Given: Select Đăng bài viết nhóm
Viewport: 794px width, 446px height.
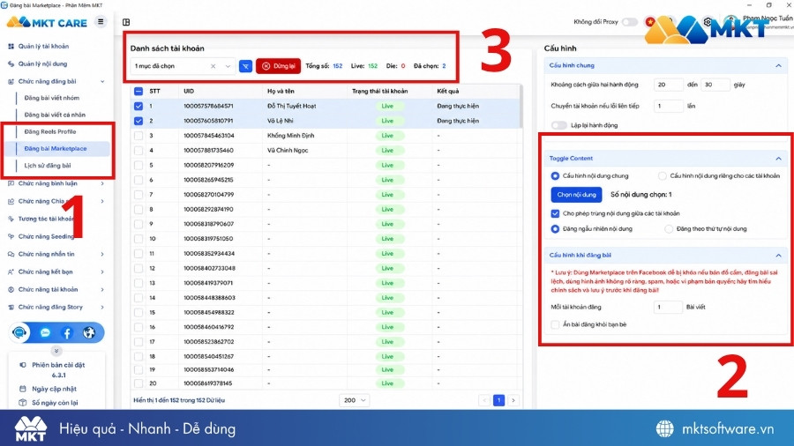Looking at the screenshot, I should coord(52,98).
